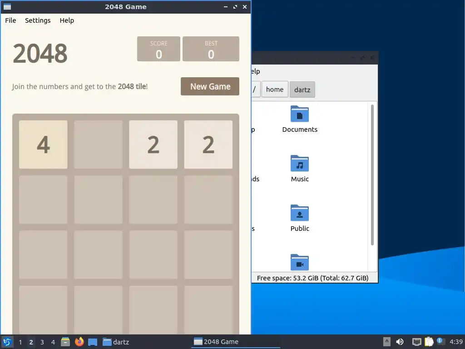Switch to workspace 2
This screenshot has height=349, width=465.
pyautogui.click(x=31, y=342)
